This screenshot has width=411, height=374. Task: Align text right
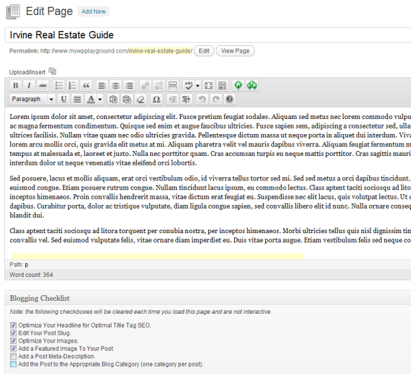(129, 85)
